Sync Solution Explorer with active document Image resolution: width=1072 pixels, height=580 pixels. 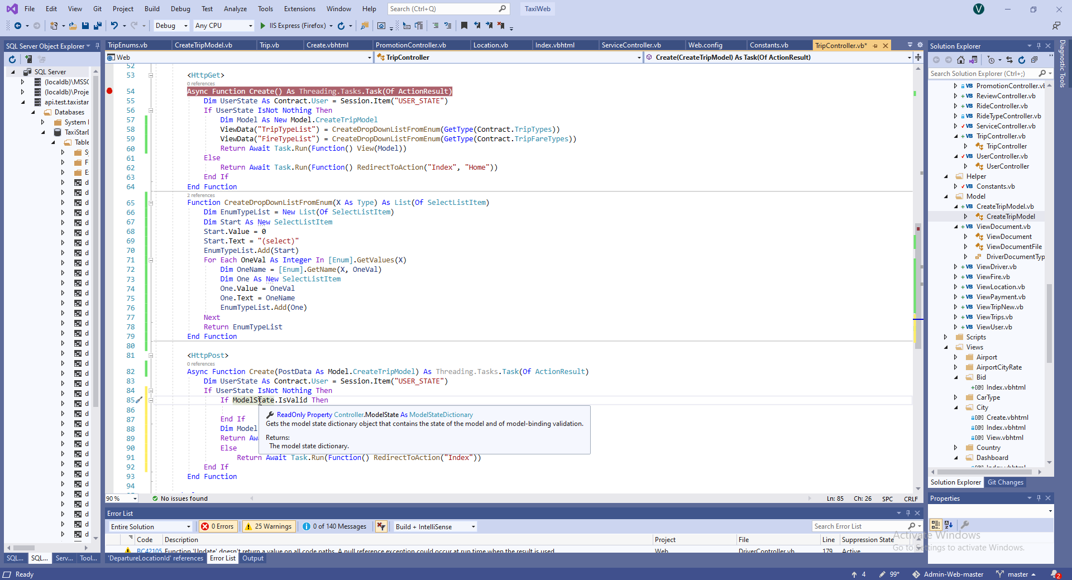point(1009,60)
